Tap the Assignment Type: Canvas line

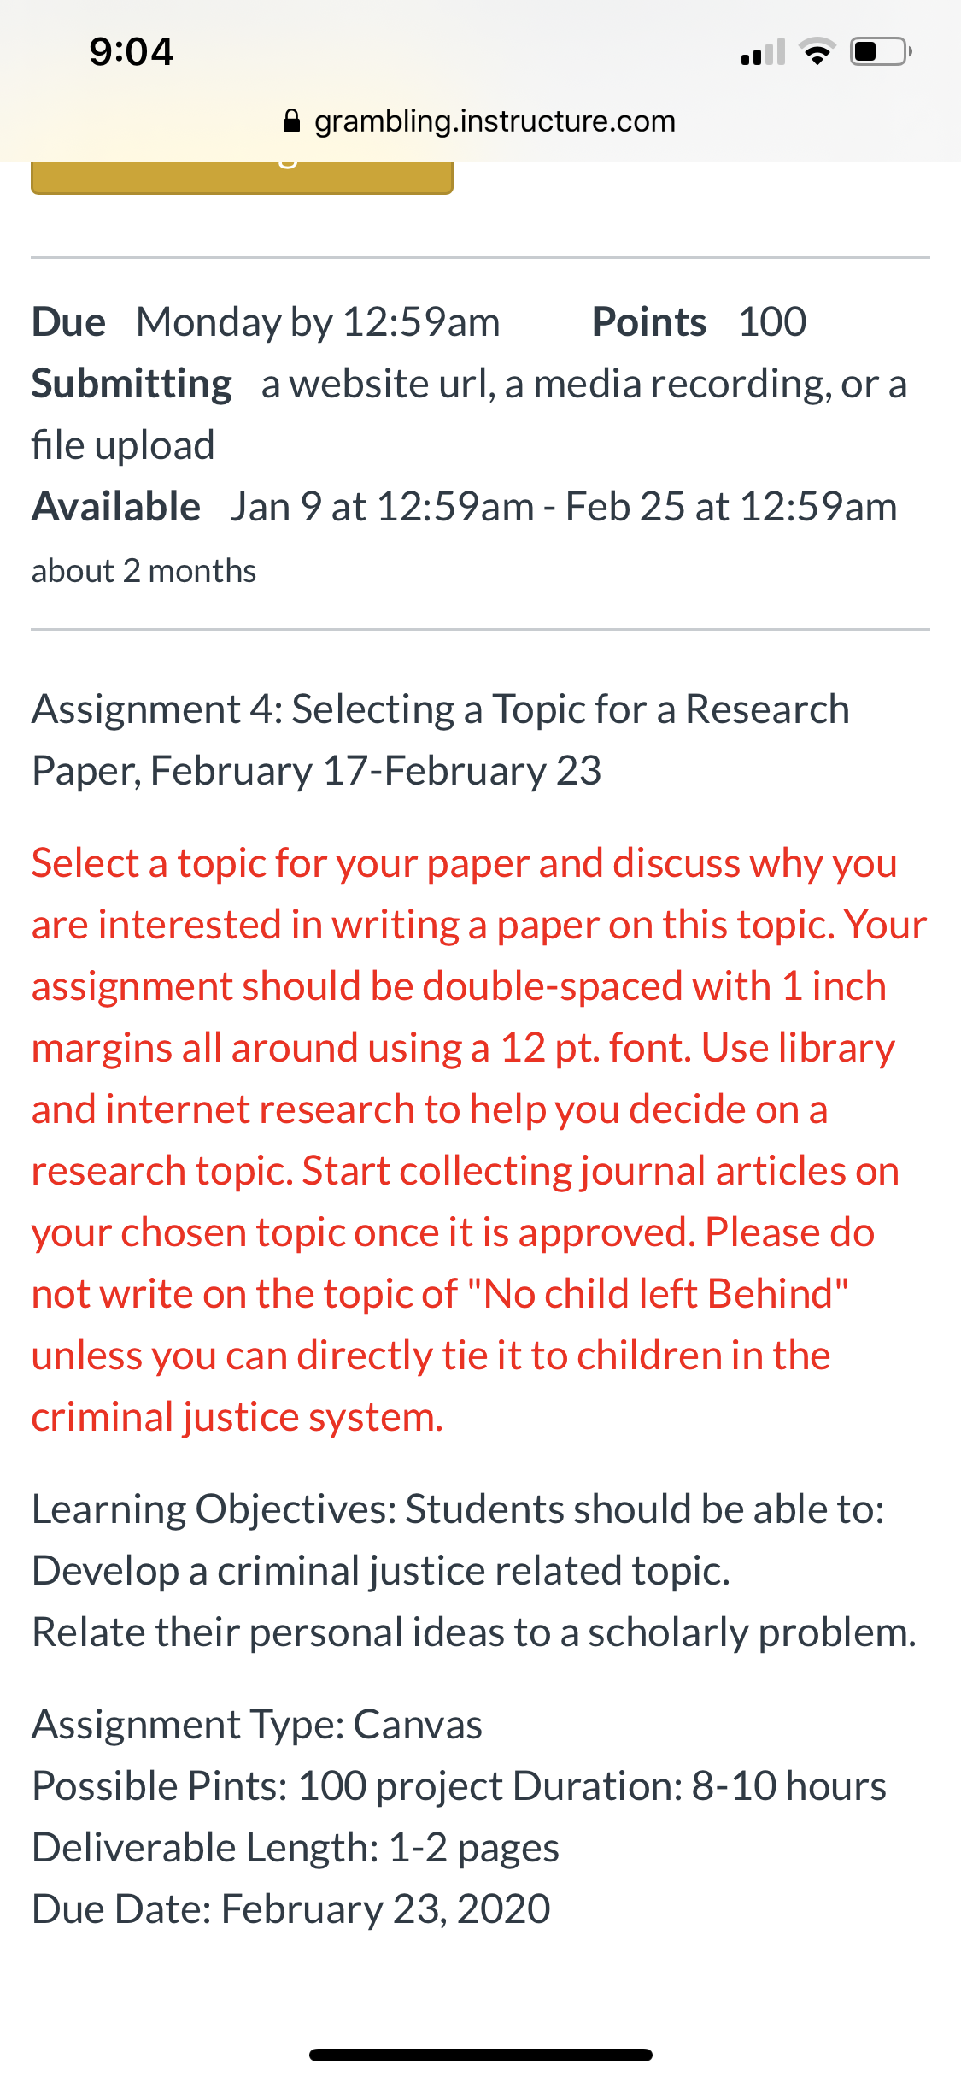tap(257, 1725)
